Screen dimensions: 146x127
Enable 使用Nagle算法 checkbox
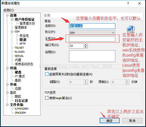click(x=47, y=98)
